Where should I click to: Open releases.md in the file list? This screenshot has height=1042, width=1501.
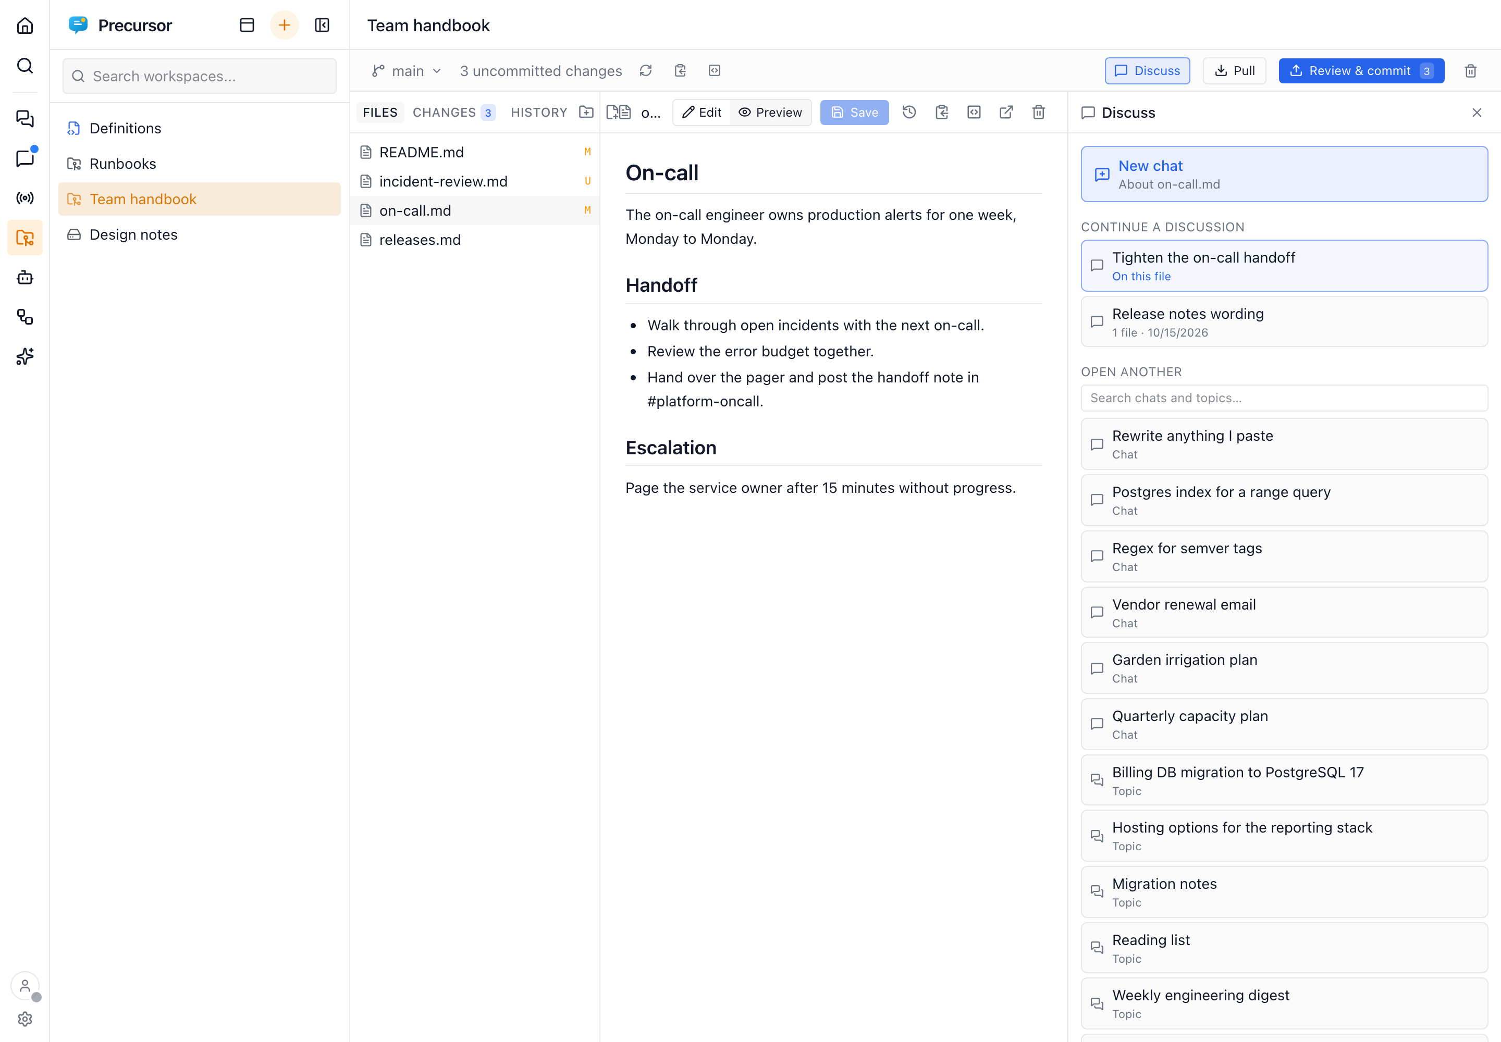pyautogui.click(x=475, y=240)
